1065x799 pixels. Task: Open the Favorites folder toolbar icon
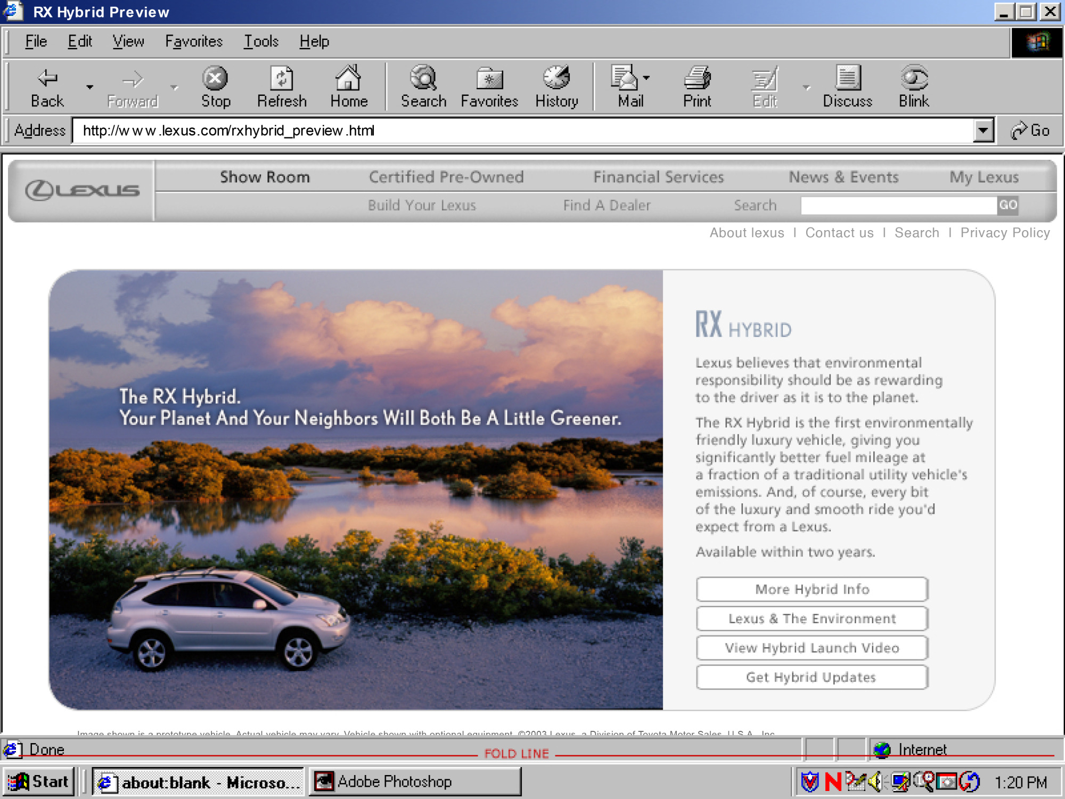(x=489, y=79)
